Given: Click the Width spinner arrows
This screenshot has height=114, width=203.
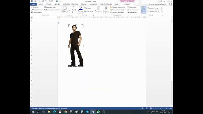Looking at the screenshot, I should coord(161,12).
